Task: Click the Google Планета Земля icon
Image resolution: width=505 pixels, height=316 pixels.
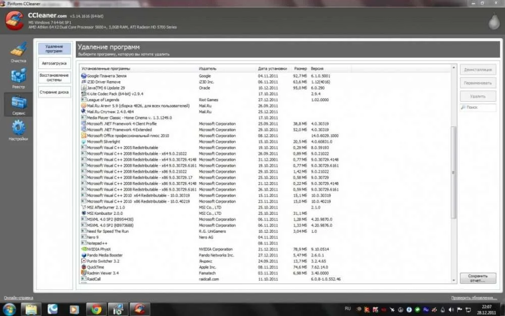Action: tap(84, 76)
